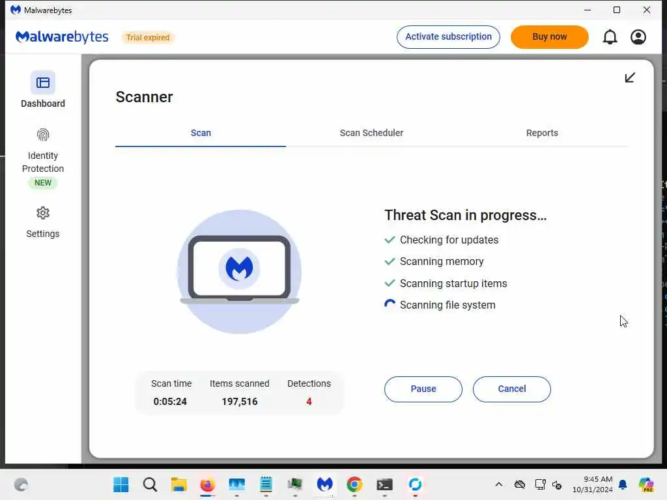Click Malwarebytes icon in the taskbar
Screen dimensions: 667x500
coord(324,484)
